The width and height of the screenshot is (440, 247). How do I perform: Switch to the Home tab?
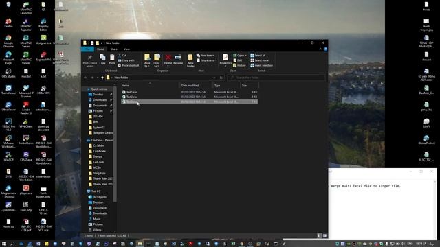coord(100,49)
